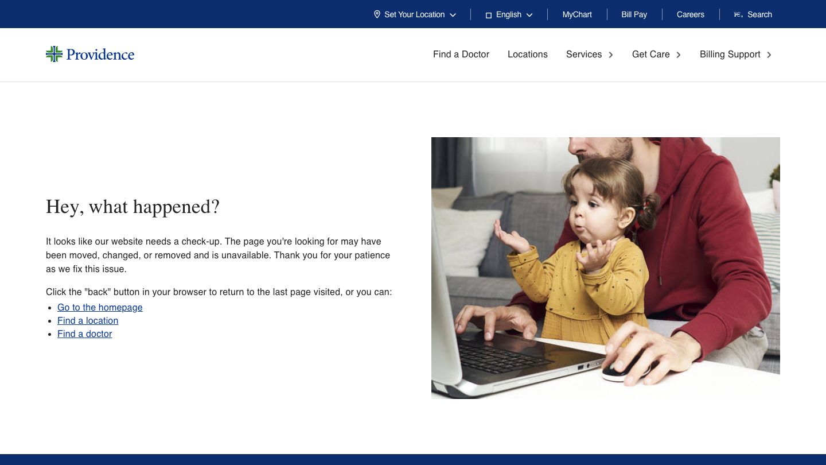Expand the Services menu chevron
The width and height of the screenshot is (826, 465).
point(611,55)
